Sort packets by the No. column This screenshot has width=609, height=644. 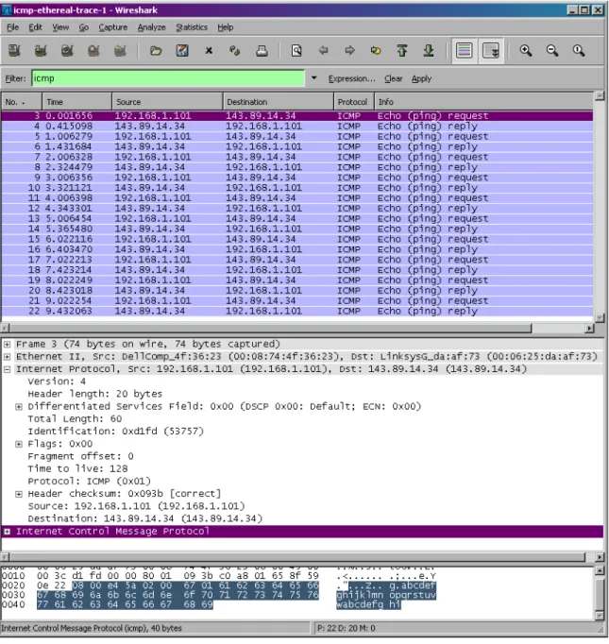(22, 101)
